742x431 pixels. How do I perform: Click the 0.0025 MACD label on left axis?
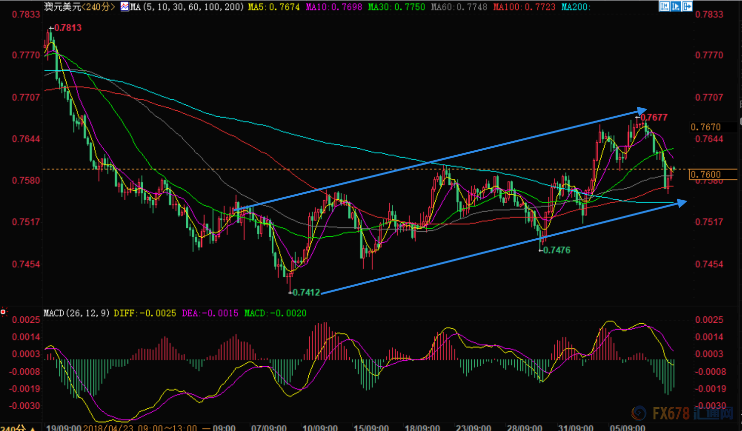26,320
